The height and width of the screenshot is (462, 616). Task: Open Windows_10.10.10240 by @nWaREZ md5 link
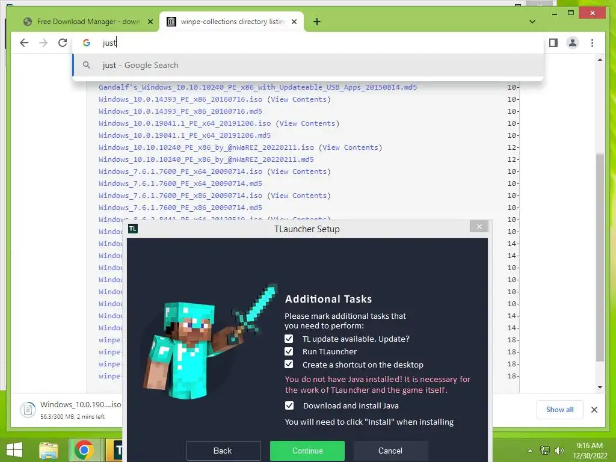pyautogui.click(x=206, y=159)
